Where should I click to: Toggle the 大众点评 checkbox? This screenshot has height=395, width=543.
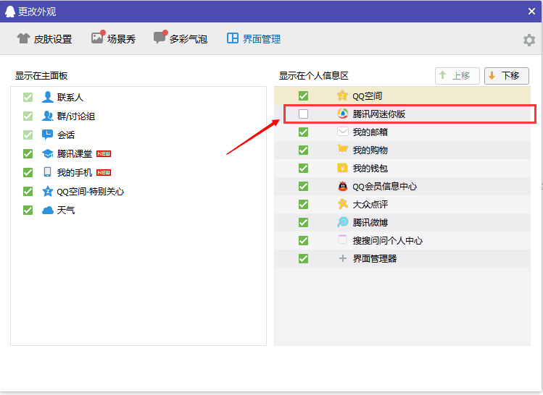click(x=303, y=204)
